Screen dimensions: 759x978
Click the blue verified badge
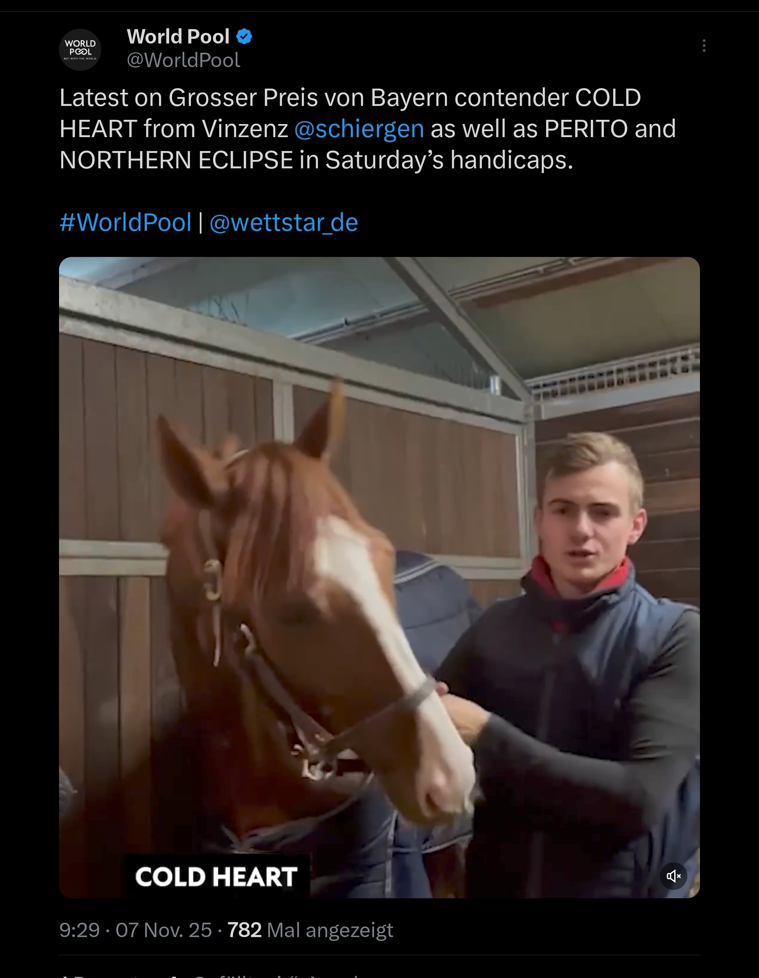point(244,36)
